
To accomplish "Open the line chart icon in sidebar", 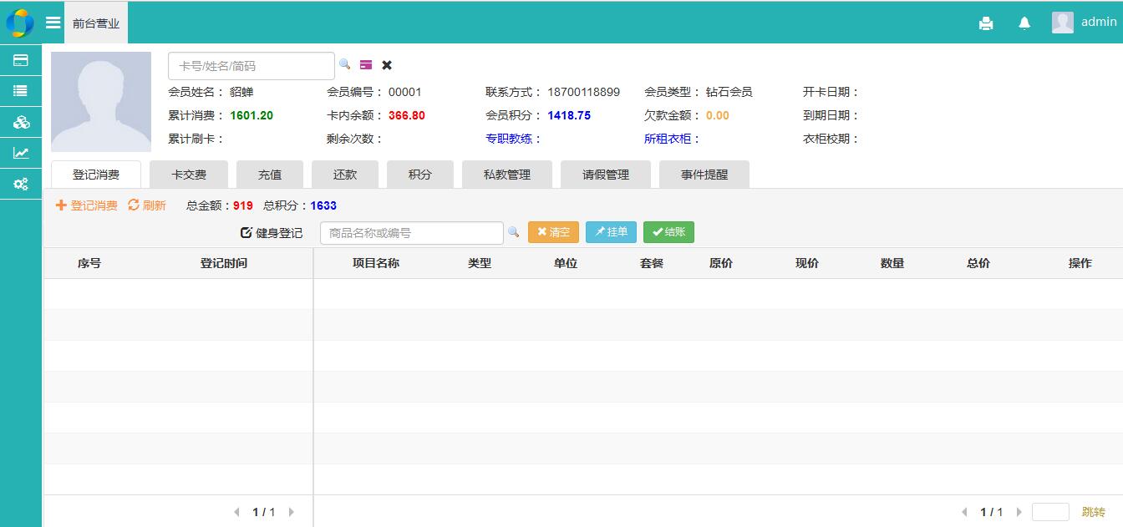I will coord(21,153).
